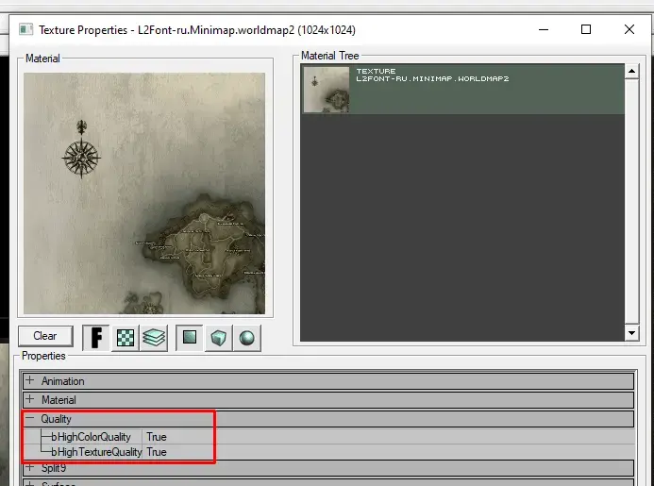
Task: Toggle the fallback 'F' icon button
Action: 96,338
